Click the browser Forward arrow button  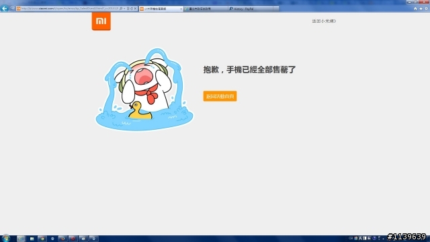12,9
